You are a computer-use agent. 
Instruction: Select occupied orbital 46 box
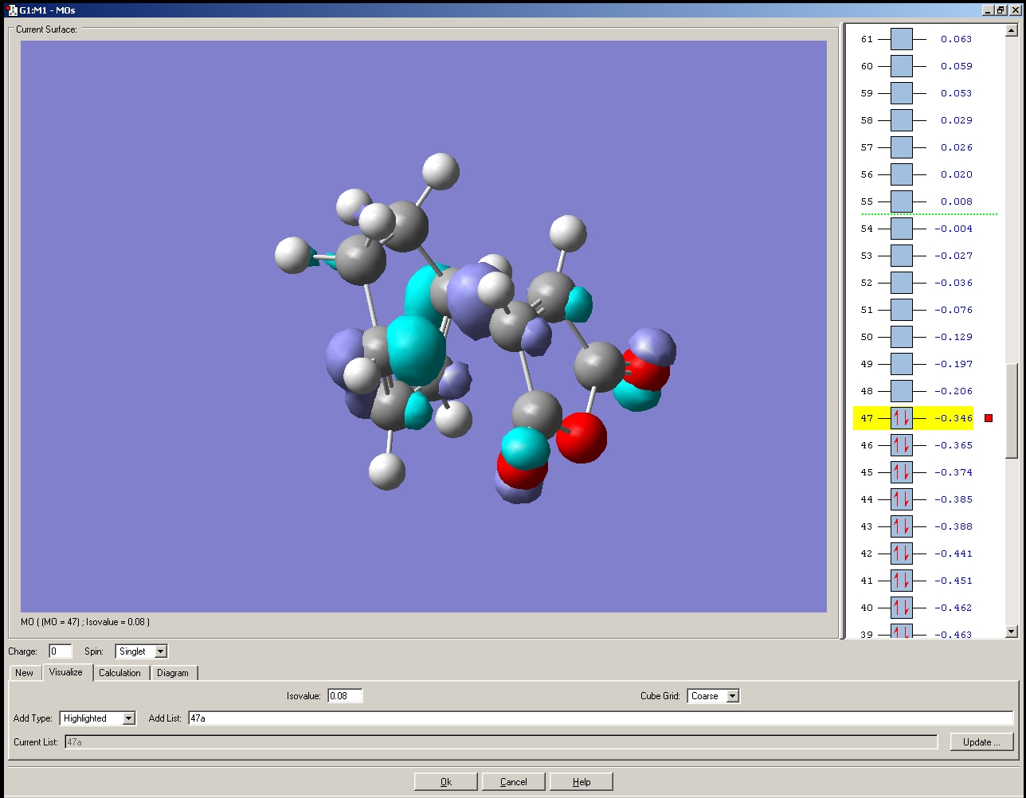point(901,445)
